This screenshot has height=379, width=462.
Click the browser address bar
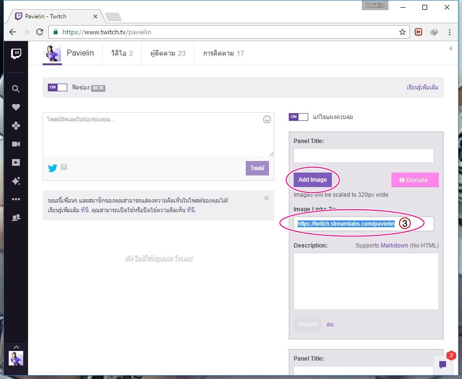229,32
